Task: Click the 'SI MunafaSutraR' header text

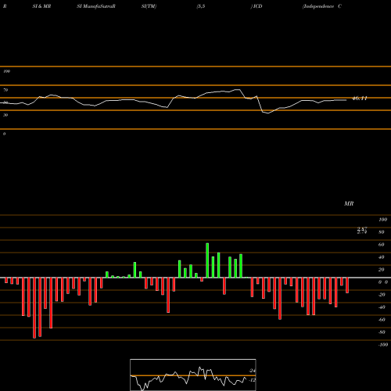Action: (96, 6)
